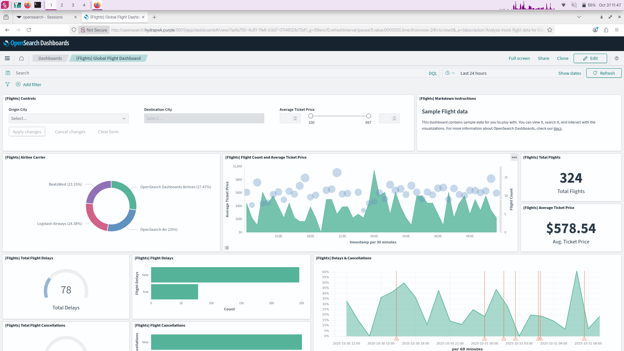The width and height of the screenshot is (624, 351).
Task: Click the home icon next to breadcrumbs
Action: coord(21,58)
